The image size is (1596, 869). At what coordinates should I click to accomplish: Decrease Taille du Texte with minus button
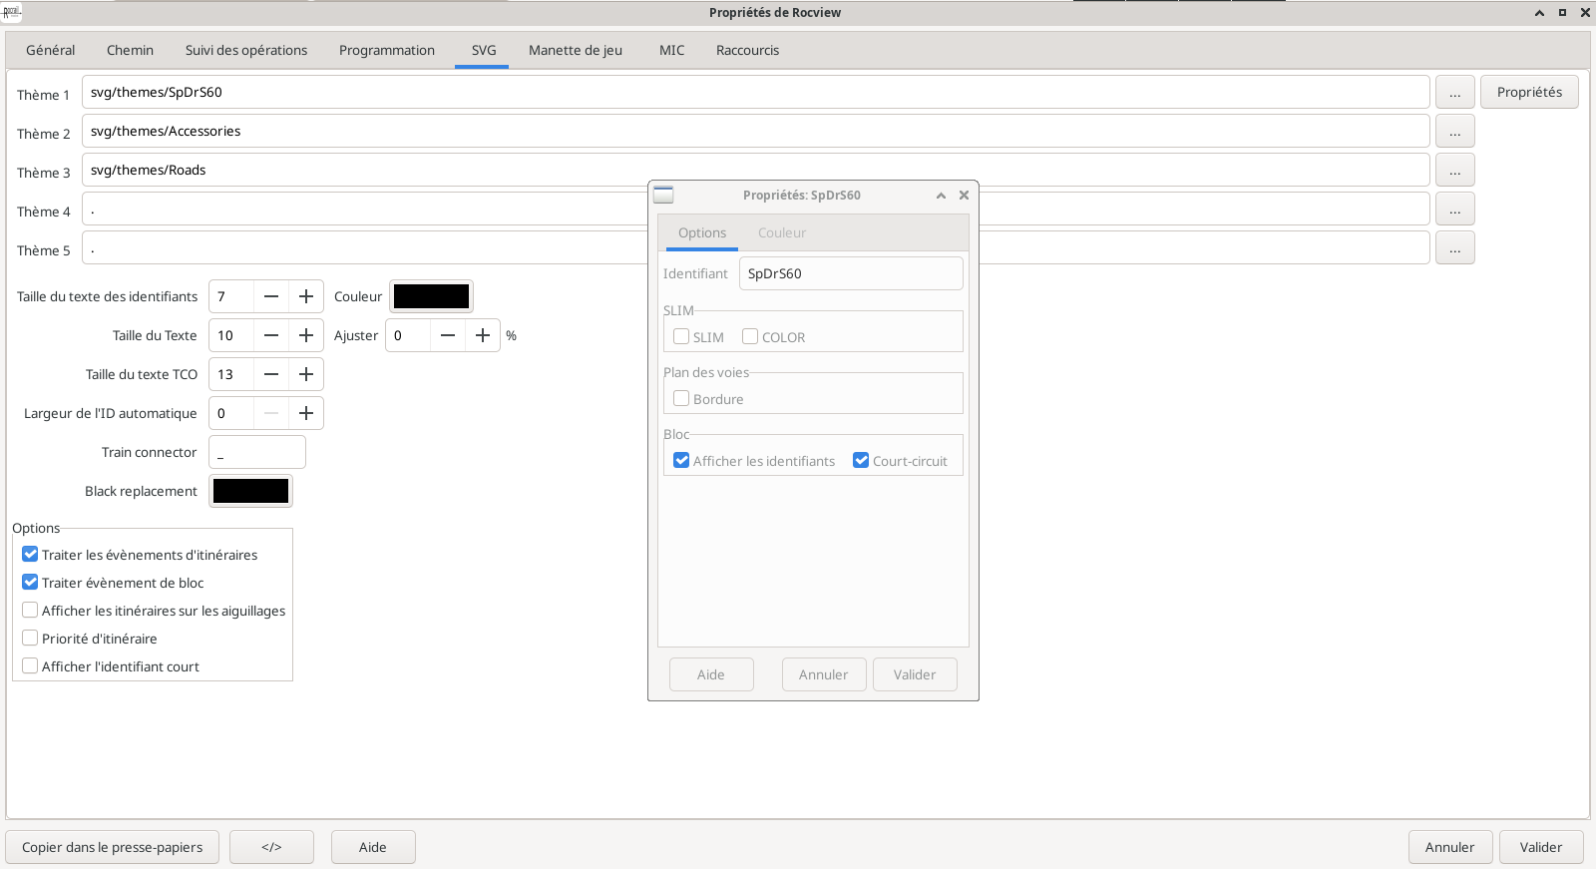[x=271, y=335]
